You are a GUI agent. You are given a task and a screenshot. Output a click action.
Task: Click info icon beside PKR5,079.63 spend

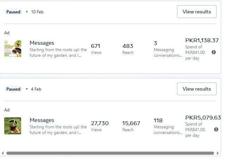(216, 129)
